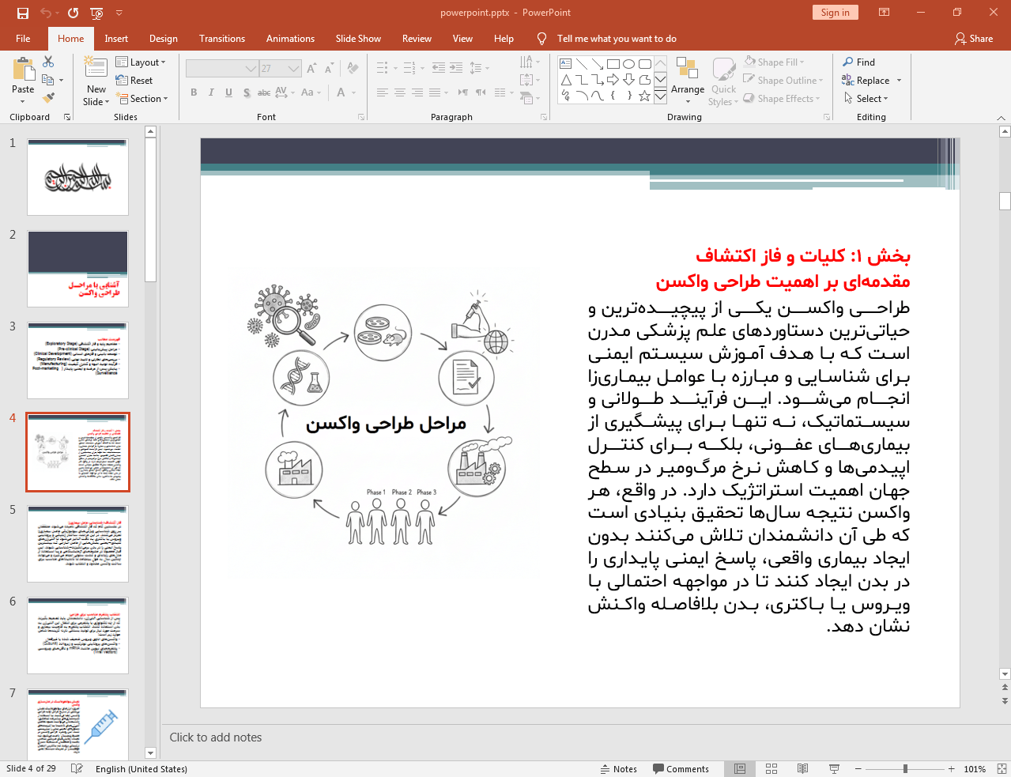This screenshot has height=777, width=1011.
Task: Switch to Slide Sorter view icon
Action: (771, 768)
